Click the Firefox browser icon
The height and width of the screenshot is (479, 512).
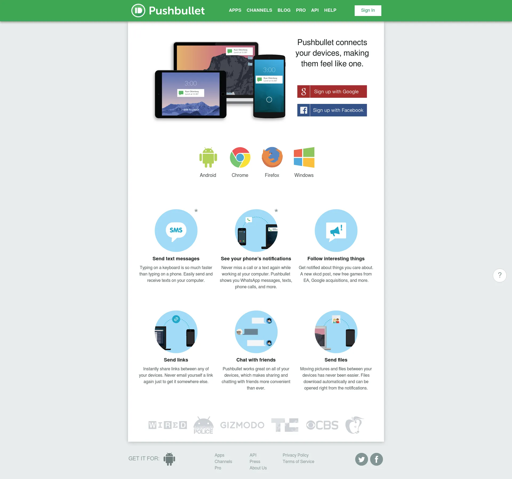click(x=272, y=157)
